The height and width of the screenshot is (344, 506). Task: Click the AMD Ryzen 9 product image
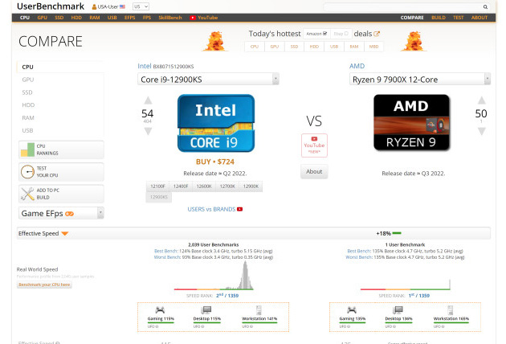coord(411,122)
